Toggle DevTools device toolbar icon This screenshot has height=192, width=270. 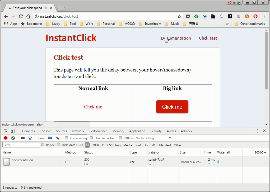coord(13,131)
